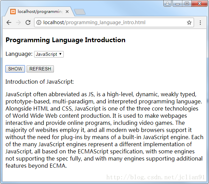View site information via the info icon
This screenshot has width=209, height=184.
[39, 22]
